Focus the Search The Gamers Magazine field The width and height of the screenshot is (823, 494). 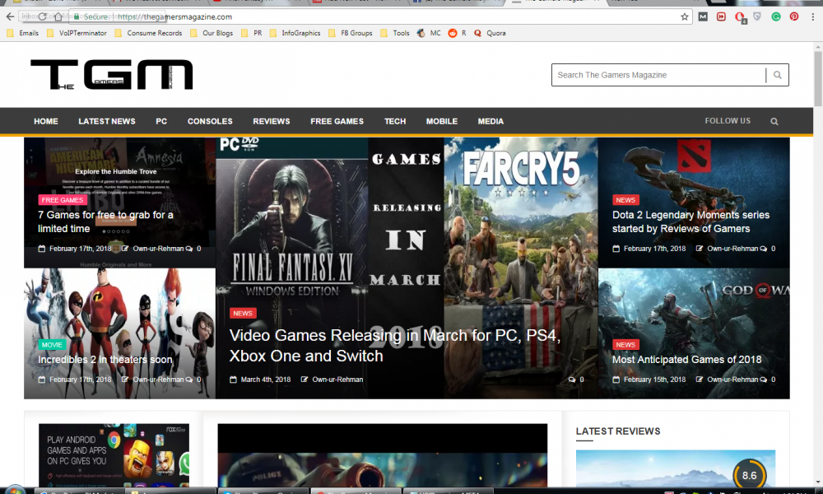(658, 75)
